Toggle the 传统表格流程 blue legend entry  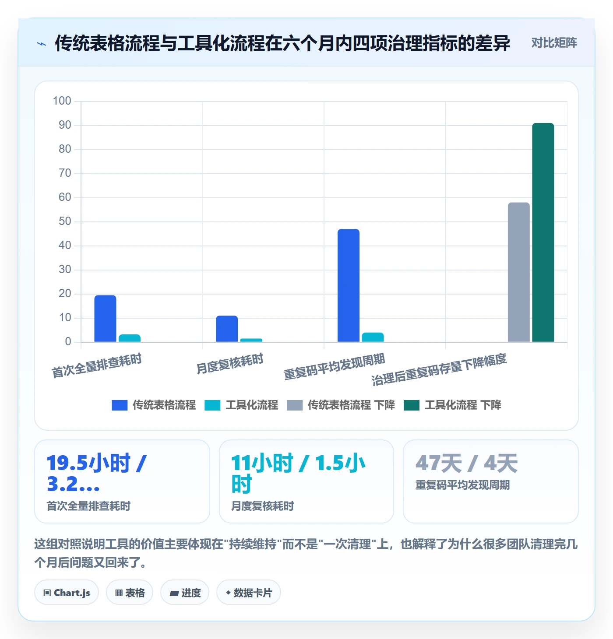(154, 405)
